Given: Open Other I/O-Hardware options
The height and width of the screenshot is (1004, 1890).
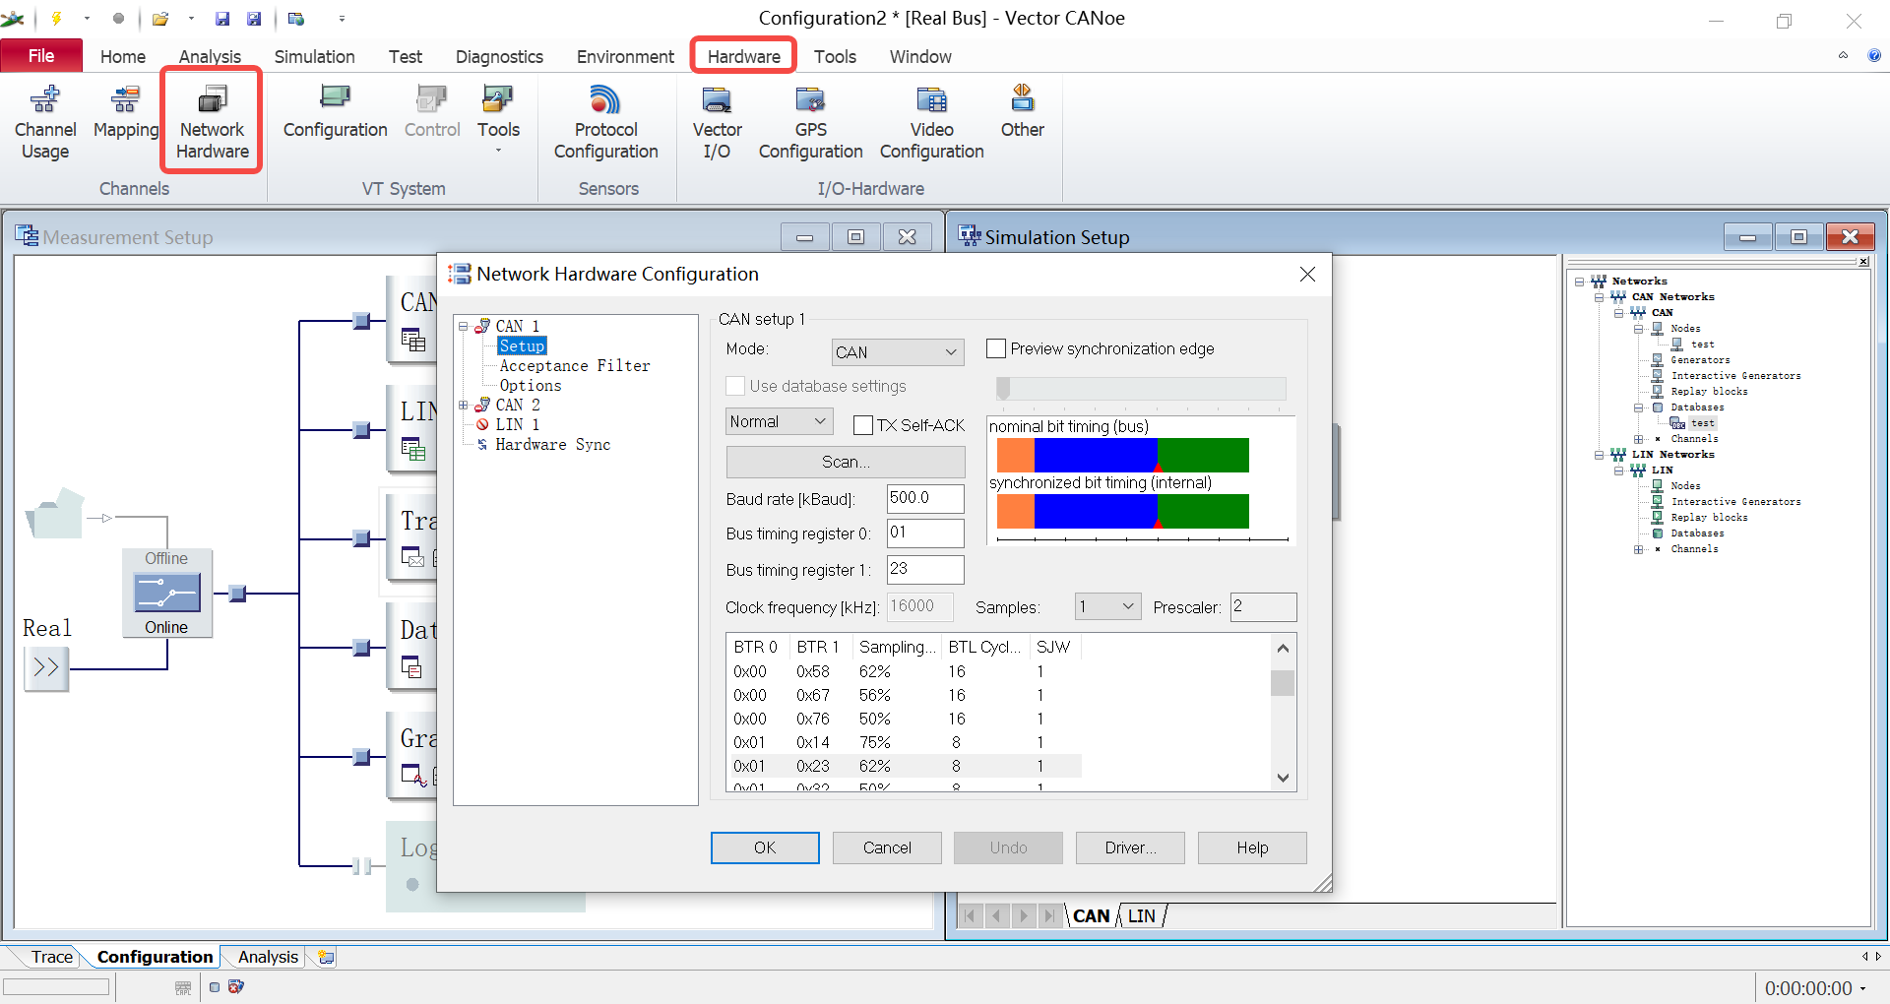Looking at the screenshot, I should coord(1022,112).
